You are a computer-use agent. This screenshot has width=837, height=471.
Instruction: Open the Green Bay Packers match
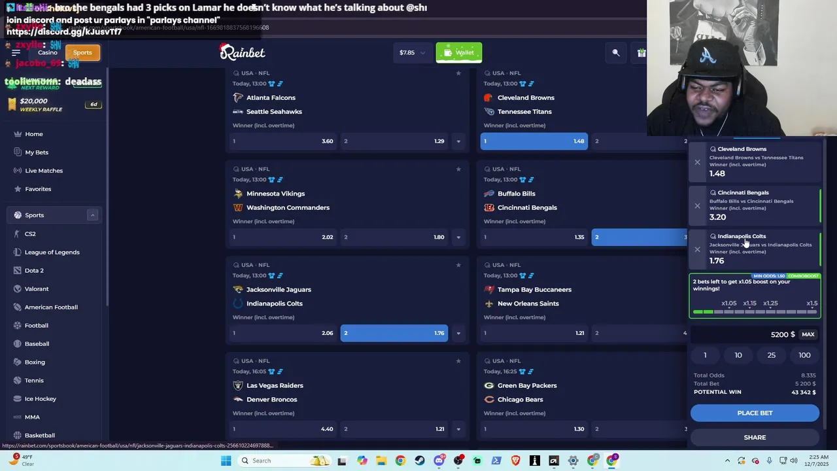(527, 386)
